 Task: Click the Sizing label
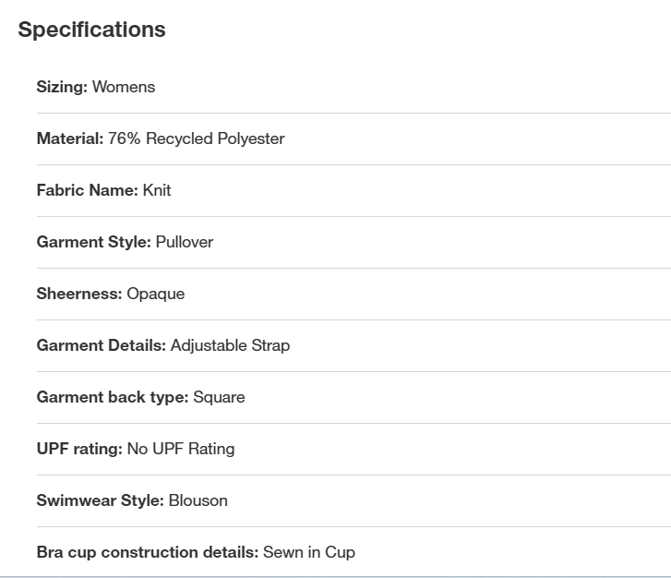coord(62,87)
